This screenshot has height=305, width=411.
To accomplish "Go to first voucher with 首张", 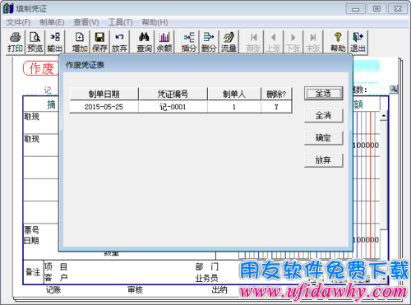I will (254, 42).
